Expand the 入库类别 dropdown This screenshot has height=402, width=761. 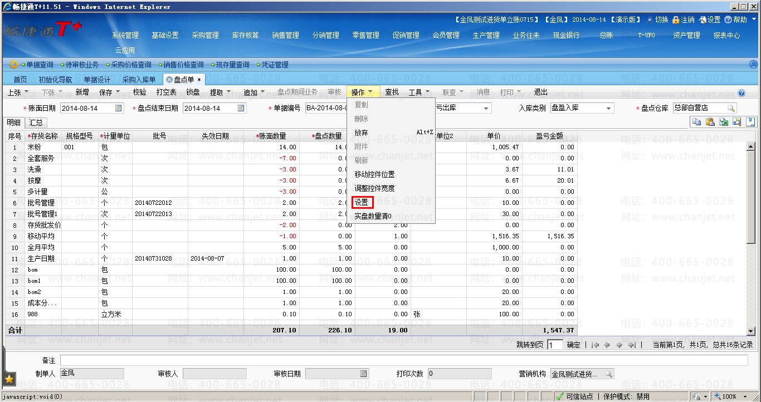tap(609, 109)
